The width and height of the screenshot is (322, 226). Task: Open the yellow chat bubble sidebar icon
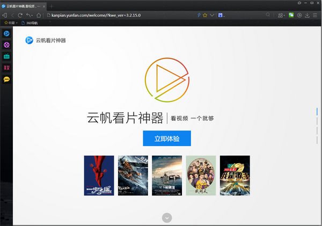(6, 79)
